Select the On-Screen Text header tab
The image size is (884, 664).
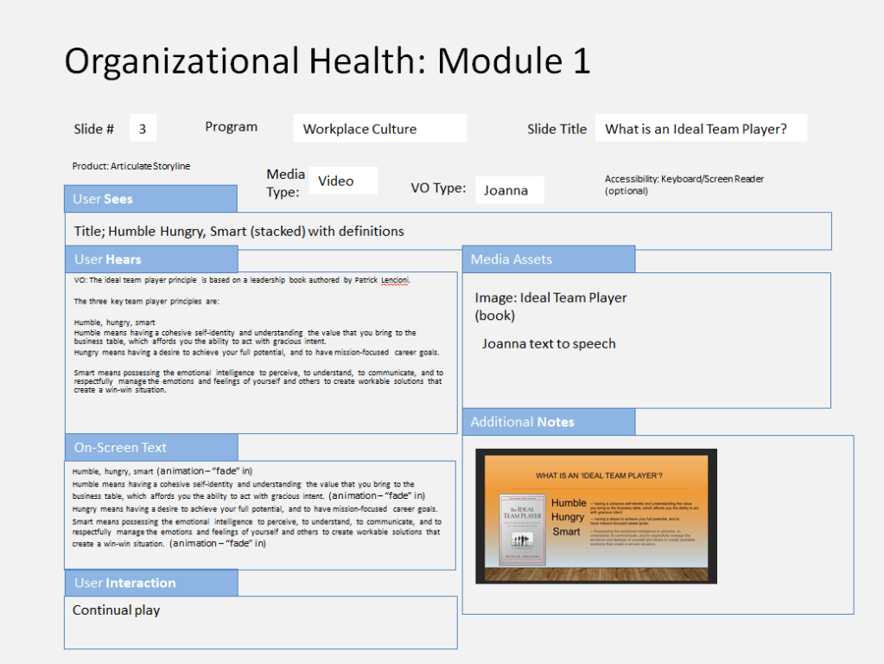[150, 448]
